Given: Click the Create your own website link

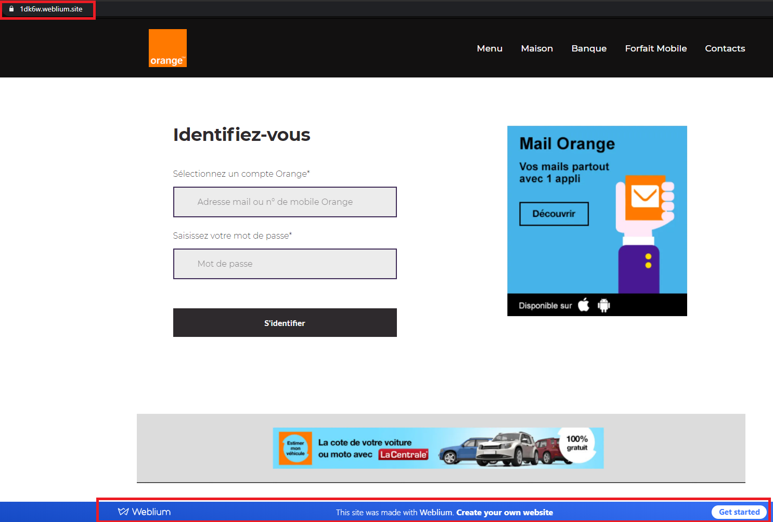Looking at the screenshot, I should (505, 512).
